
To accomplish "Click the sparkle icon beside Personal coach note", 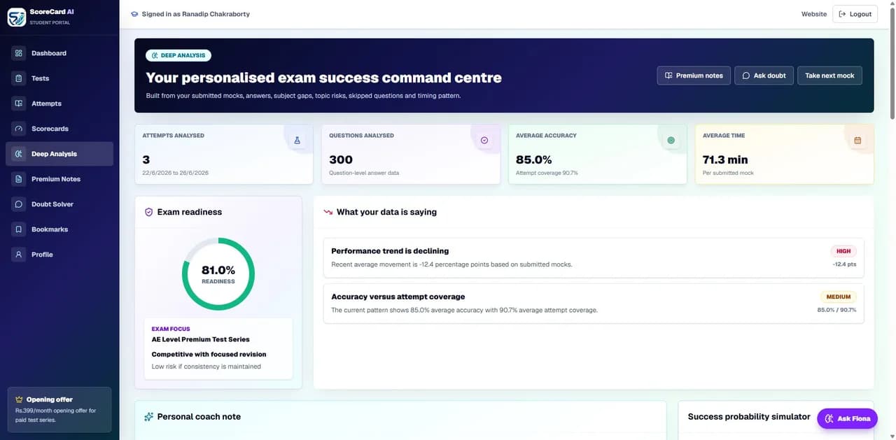I will pyautogui.click(x=148, y=417).
